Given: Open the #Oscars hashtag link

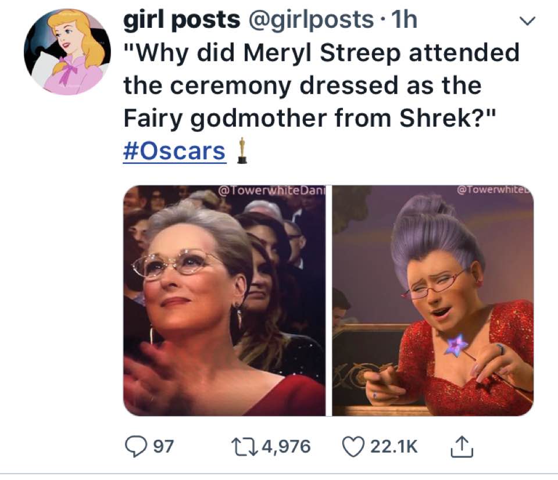Looking at the screenshot, I should pos(174,151).
